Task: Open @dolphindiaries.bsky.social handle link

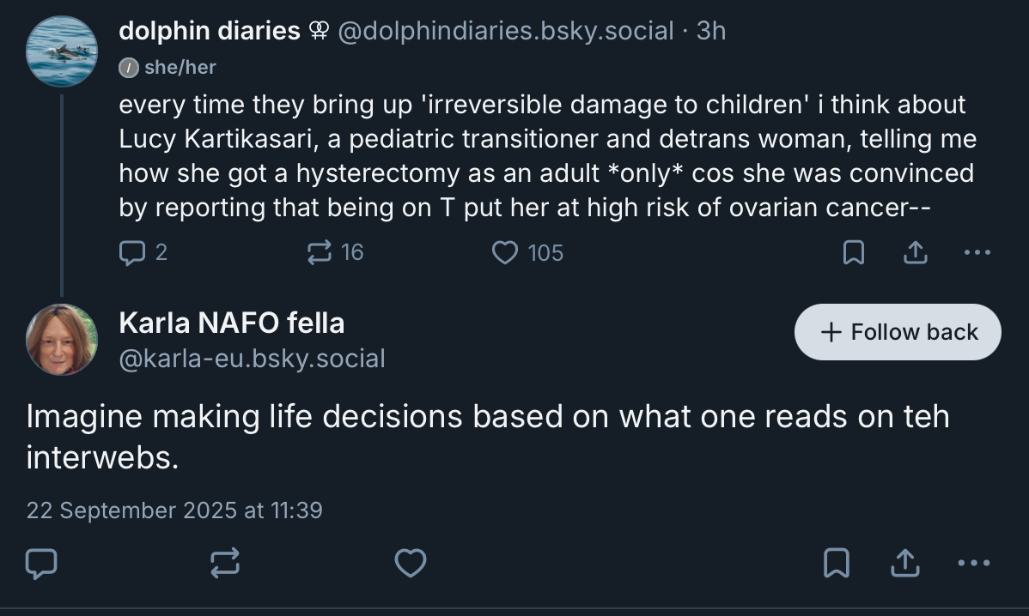Action: click(x=505, y=31)
